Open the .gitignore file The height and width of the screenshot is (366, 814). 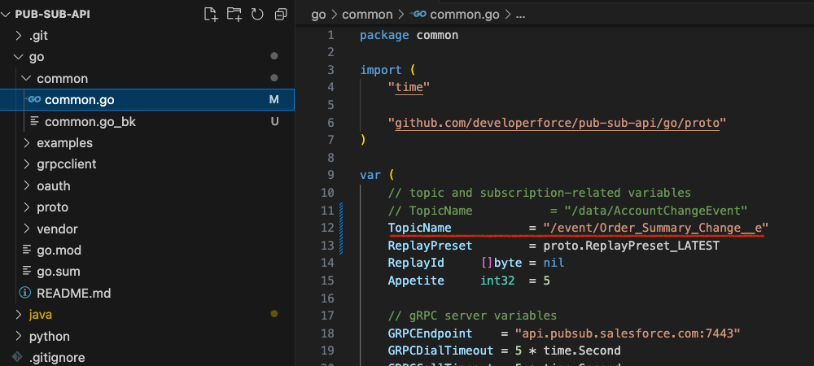[57, 358]
